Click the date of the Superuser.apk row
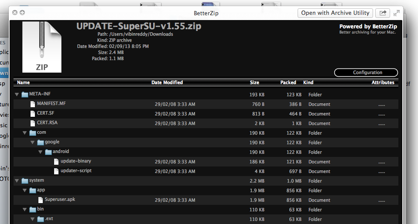 pyautogui.click(x=175, y=200)
